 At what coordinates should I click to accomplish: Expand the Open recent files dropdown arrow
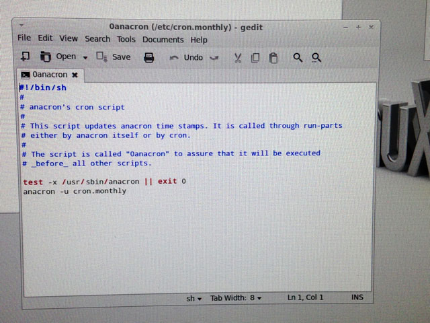85,58
